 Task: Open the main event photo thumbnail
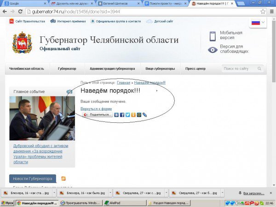(42, 118)
